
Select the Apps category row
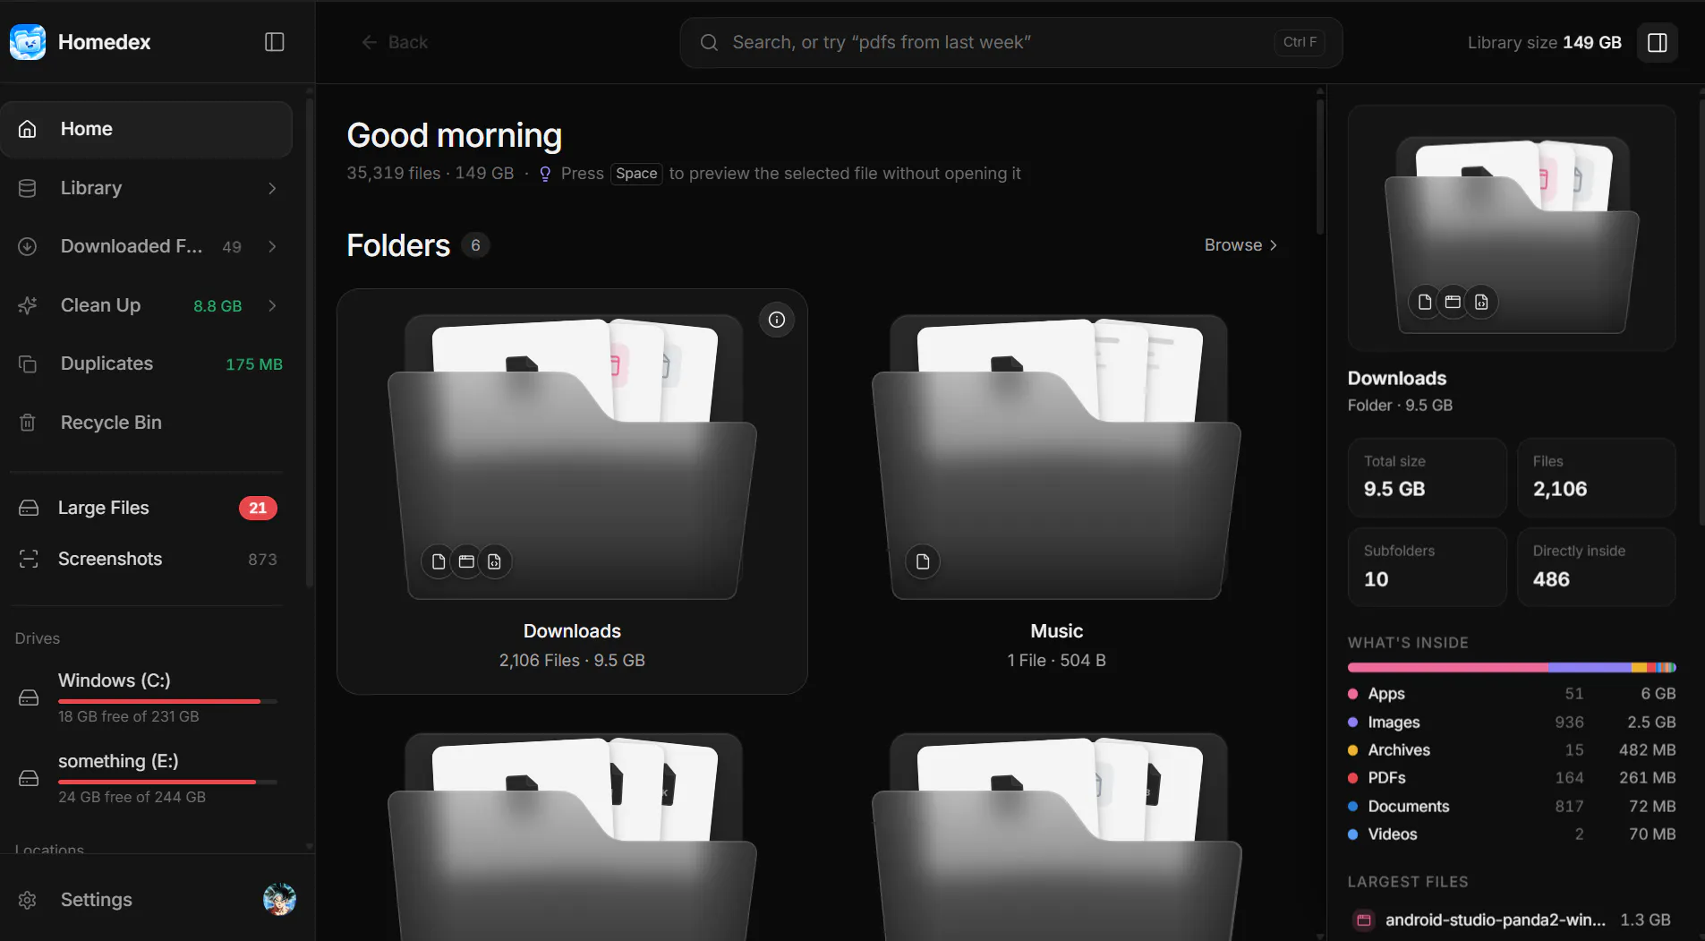click(x=1512, y=694)
